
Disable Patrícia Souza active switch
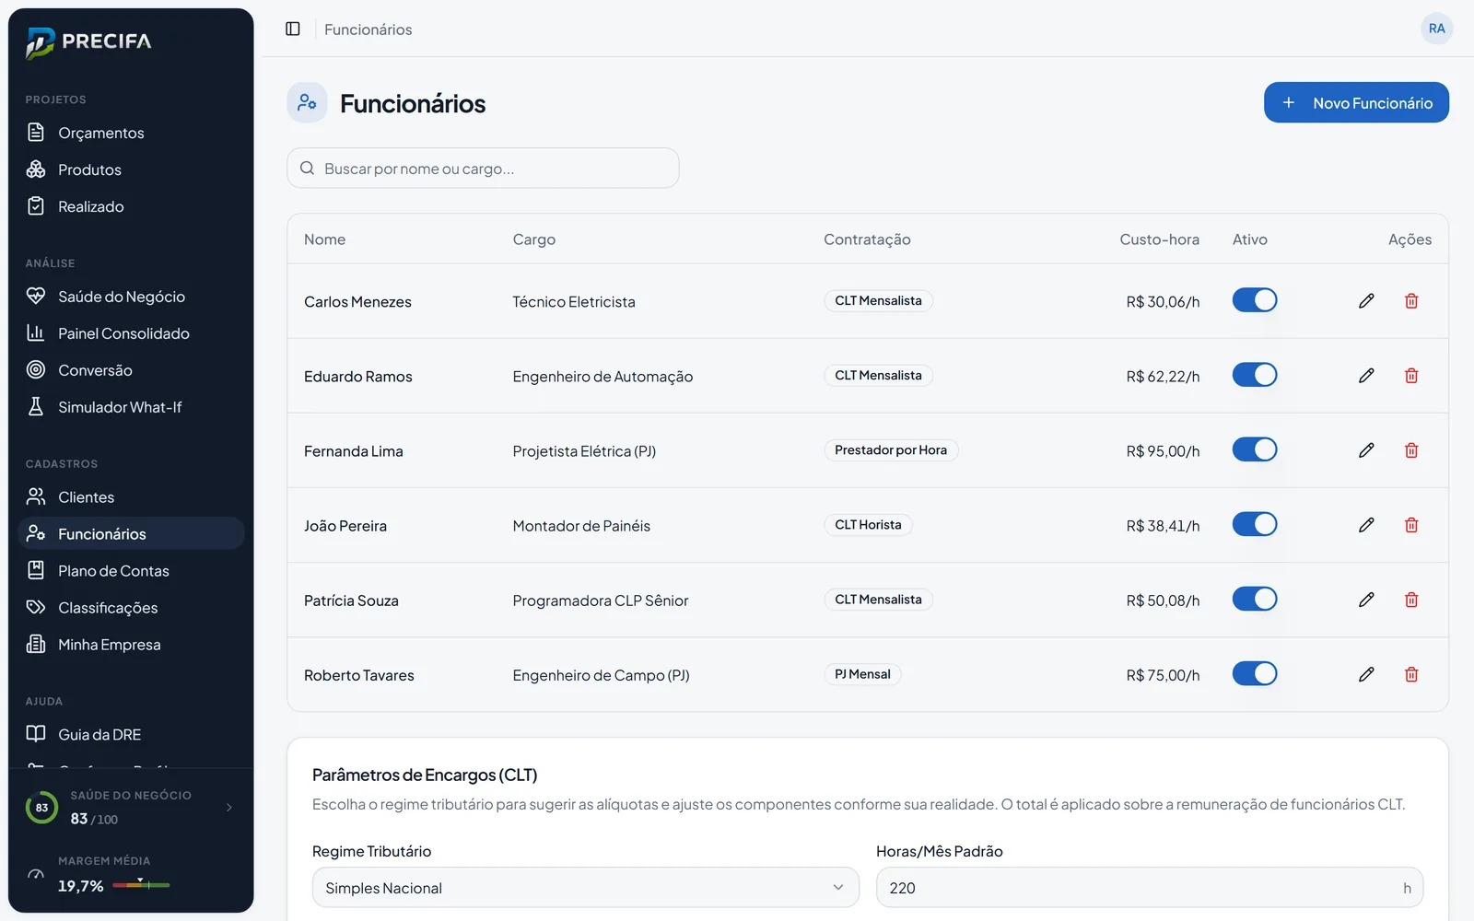(x=1255, y=599)
